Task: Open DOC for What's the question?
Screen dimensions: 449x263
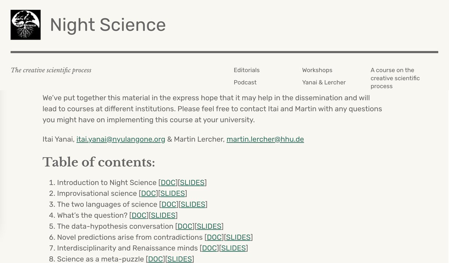Action: click(139, 215)
